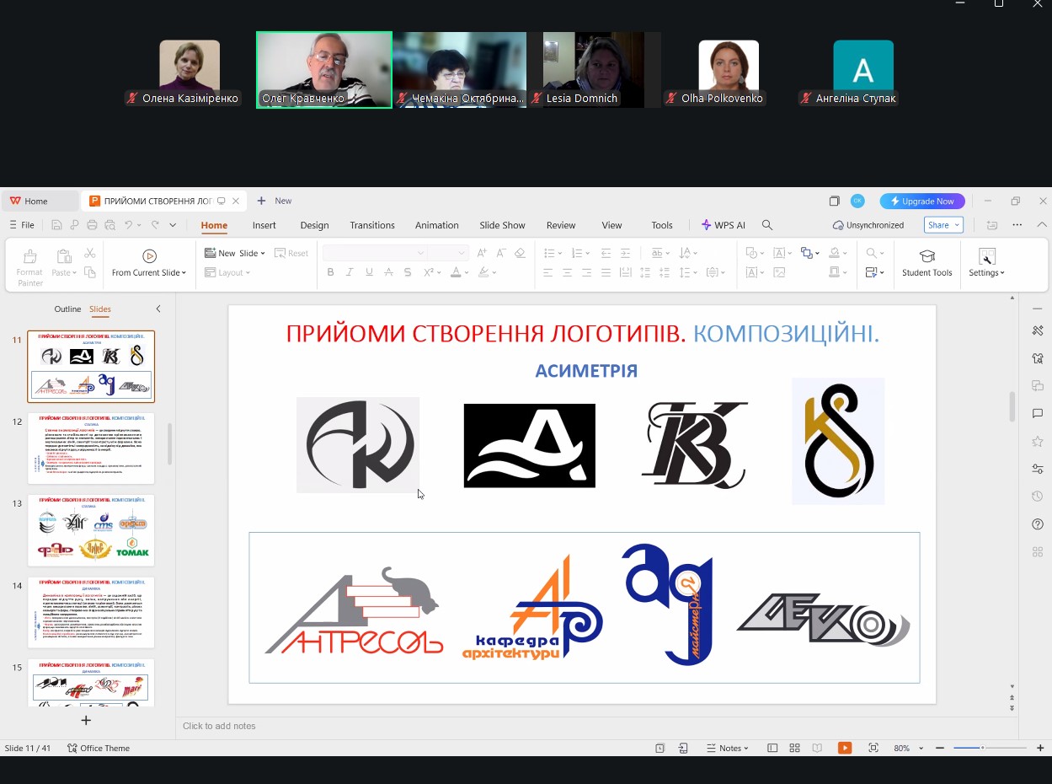Collapse the ribbon with the up chevron
The height and width of the screenshot is (784, 1052).
(x=1042, y=225)
